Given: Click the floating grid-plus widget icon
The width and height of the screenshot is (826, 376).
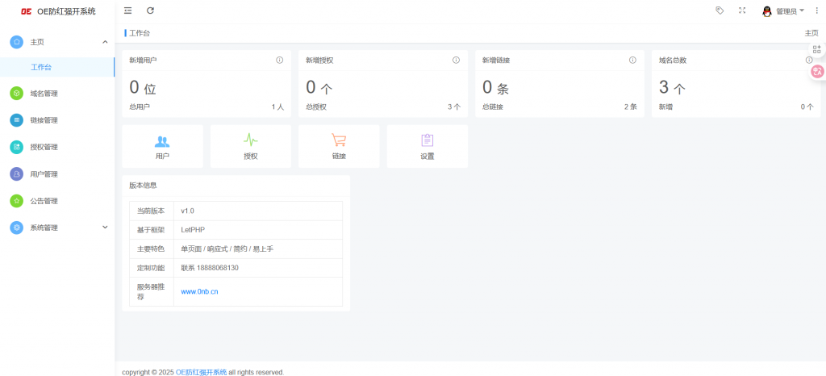Looking at the screenshot, I should click(x=817, y=49).
